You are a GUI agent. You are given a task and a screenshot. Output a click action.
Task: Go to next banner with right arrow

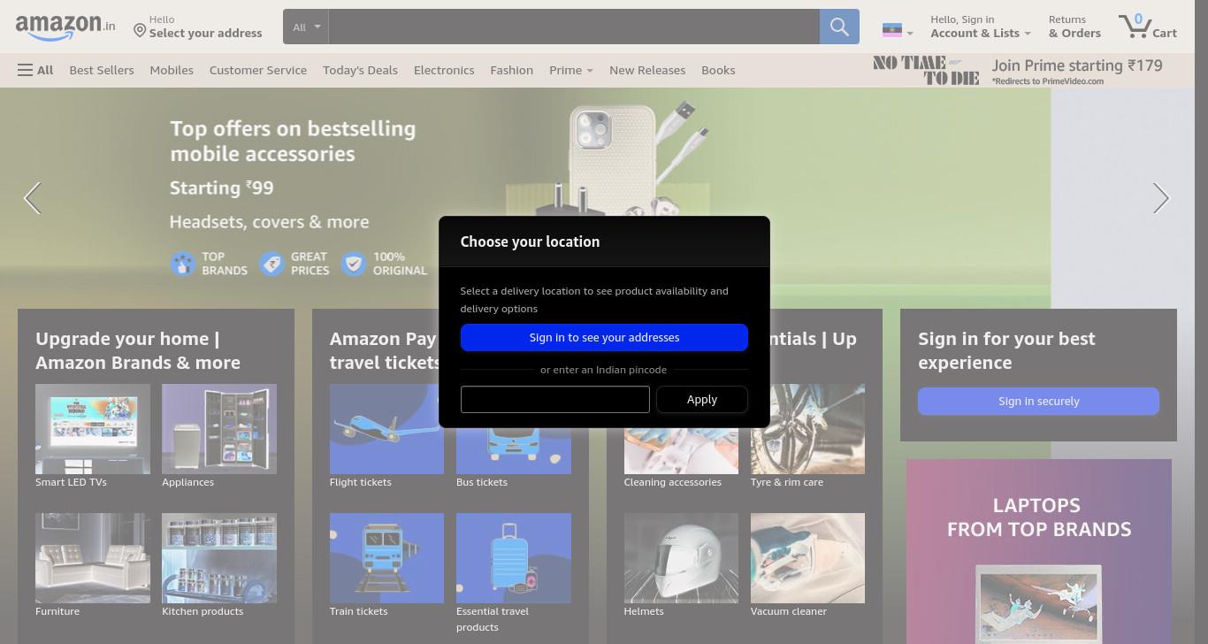coord(1161,198)
